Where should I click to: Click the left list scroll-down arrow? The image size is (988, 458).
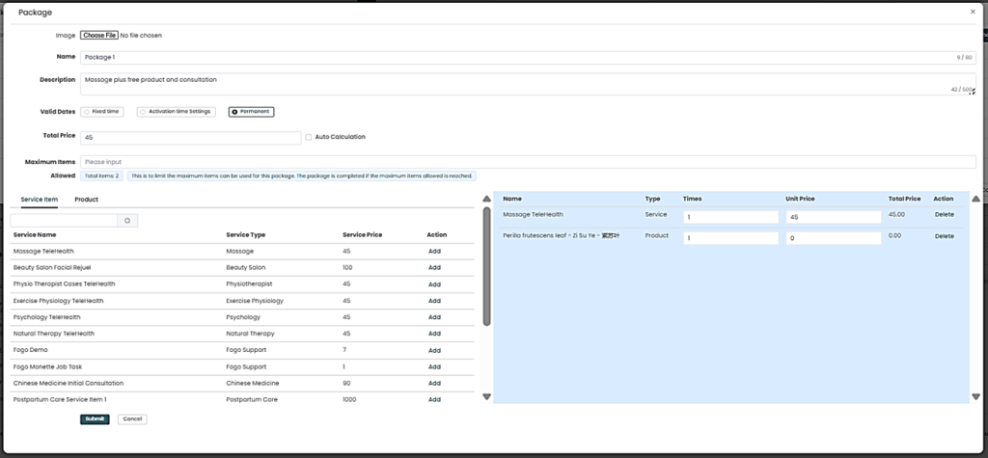[486, 396]
